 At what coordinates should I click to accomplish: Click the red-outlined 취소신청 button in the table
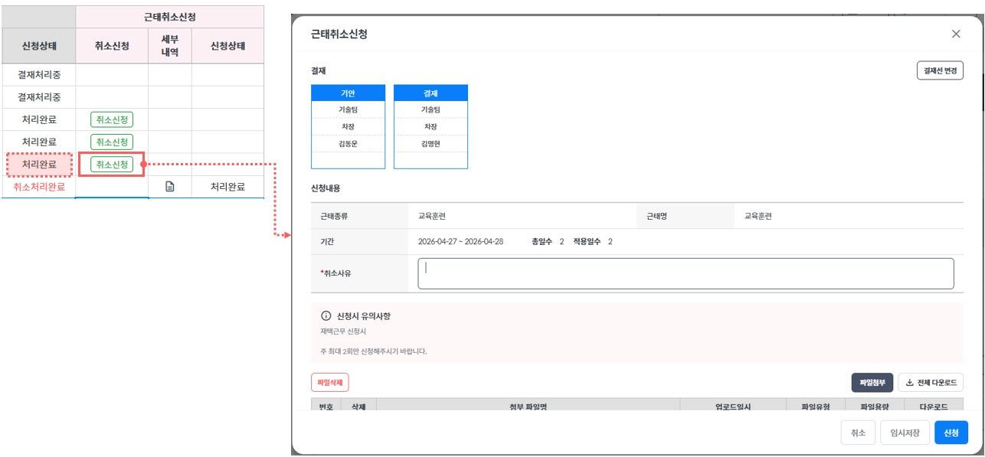112,164
